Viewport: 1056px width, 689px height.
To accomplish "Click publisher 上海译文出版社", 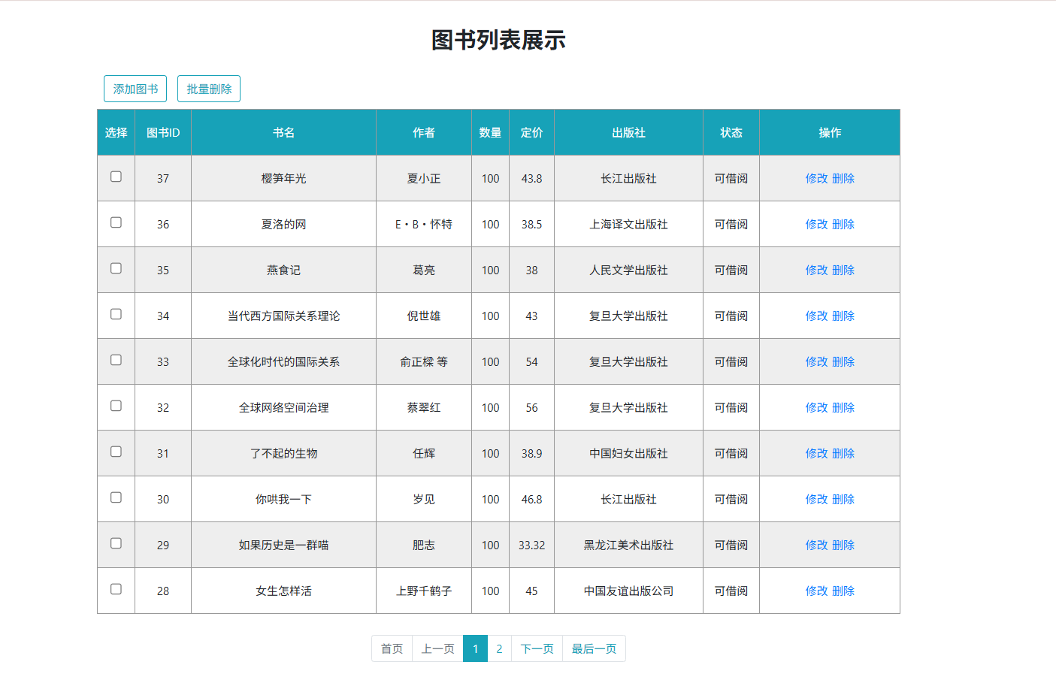I will (628, 224).
